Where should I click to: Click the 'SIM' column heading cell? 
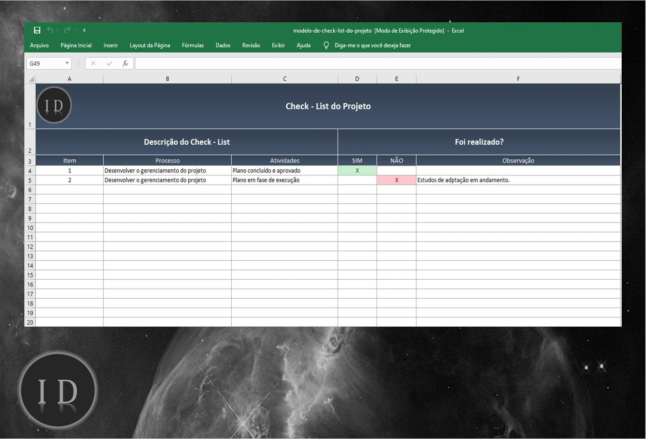(x=357, y=161)
